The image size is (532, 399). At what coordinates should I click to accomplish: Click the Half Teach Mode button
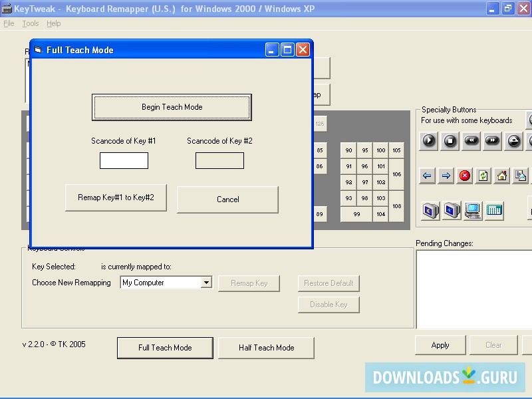point(267,348)
